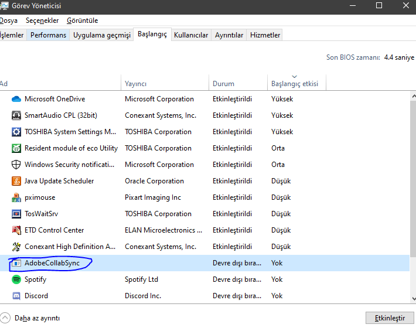The height and width of the screenshot is (331, 416).
Task: Select the Discord entry name
Action: [x=36, y=296]
